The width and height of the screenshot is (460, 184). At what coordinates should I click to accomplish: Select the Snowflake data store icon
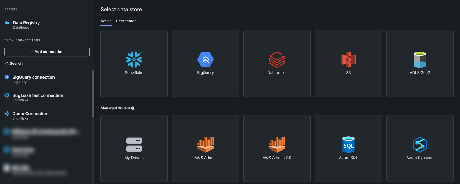pyautogui.click(x=134, y=59)
